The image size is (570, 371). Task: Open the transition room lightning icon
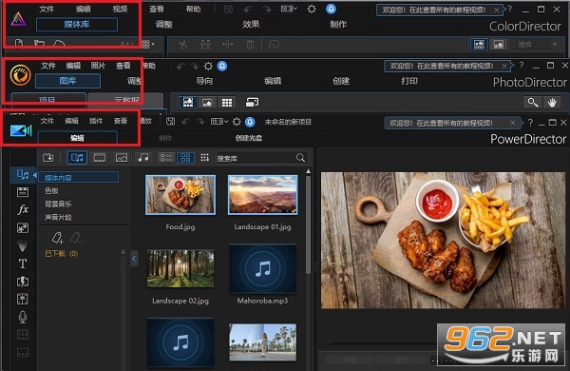pos(23,282)
